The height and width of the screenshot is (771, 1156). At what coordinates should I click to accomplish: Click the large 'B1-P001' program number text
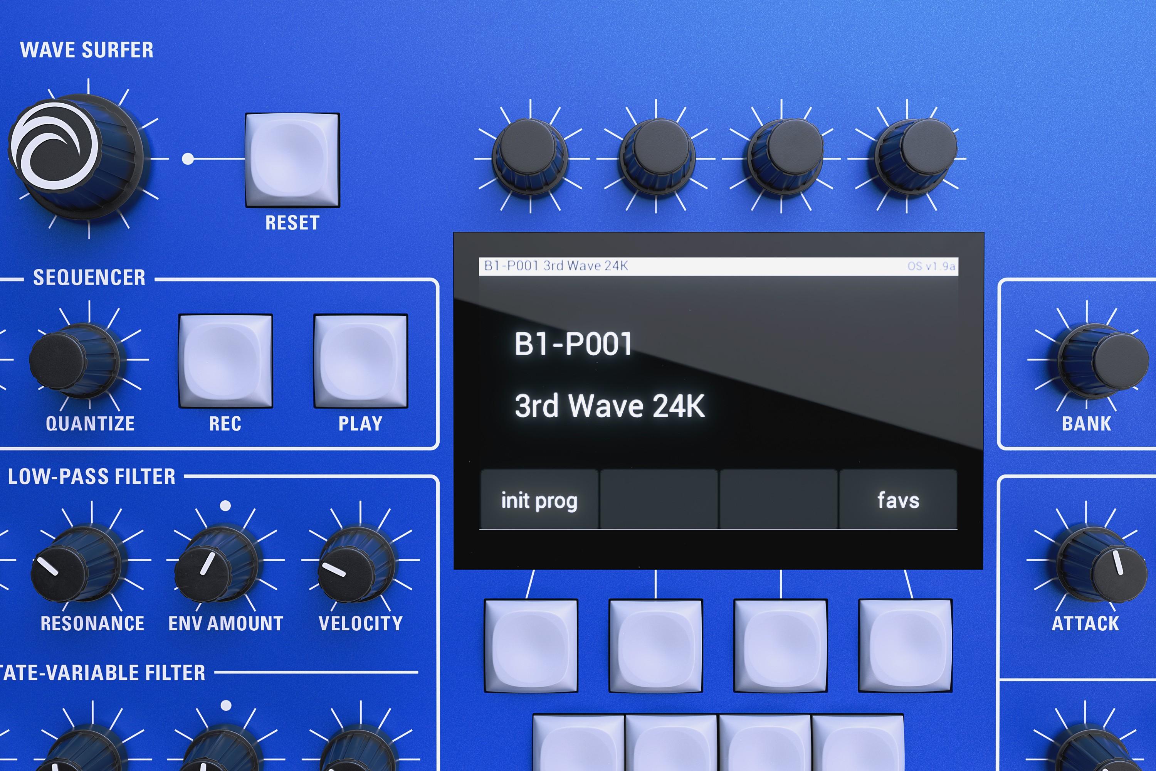point(573,344)
